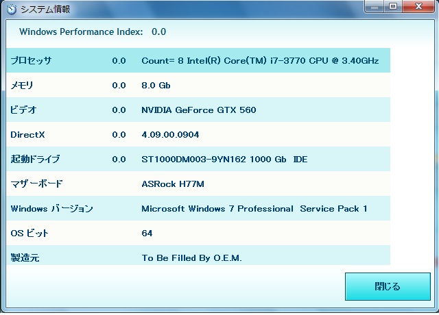The height and width of the screenshot is (315, 439).
Task: Click Microsoft Windows 7 Professional Service Pack 1
Action: click(254, 208)
